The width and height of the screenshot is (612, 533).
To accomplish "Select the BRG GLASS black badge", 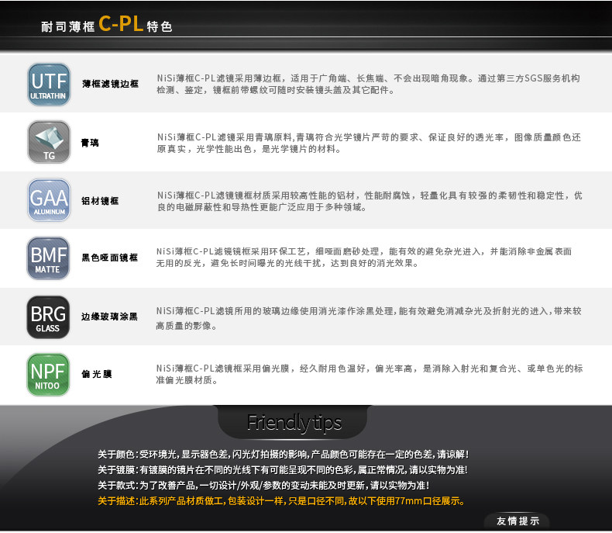I will pos(48,317).
